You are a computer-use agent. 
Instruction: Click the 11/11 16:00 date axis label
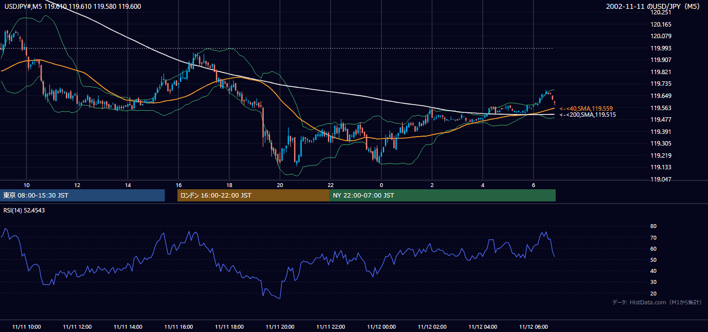coord(178,326)
